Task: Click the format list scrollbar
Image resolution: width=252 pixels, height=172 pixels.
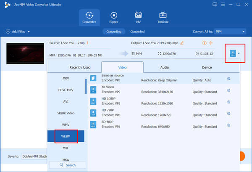Action: (x=86, y=86)
